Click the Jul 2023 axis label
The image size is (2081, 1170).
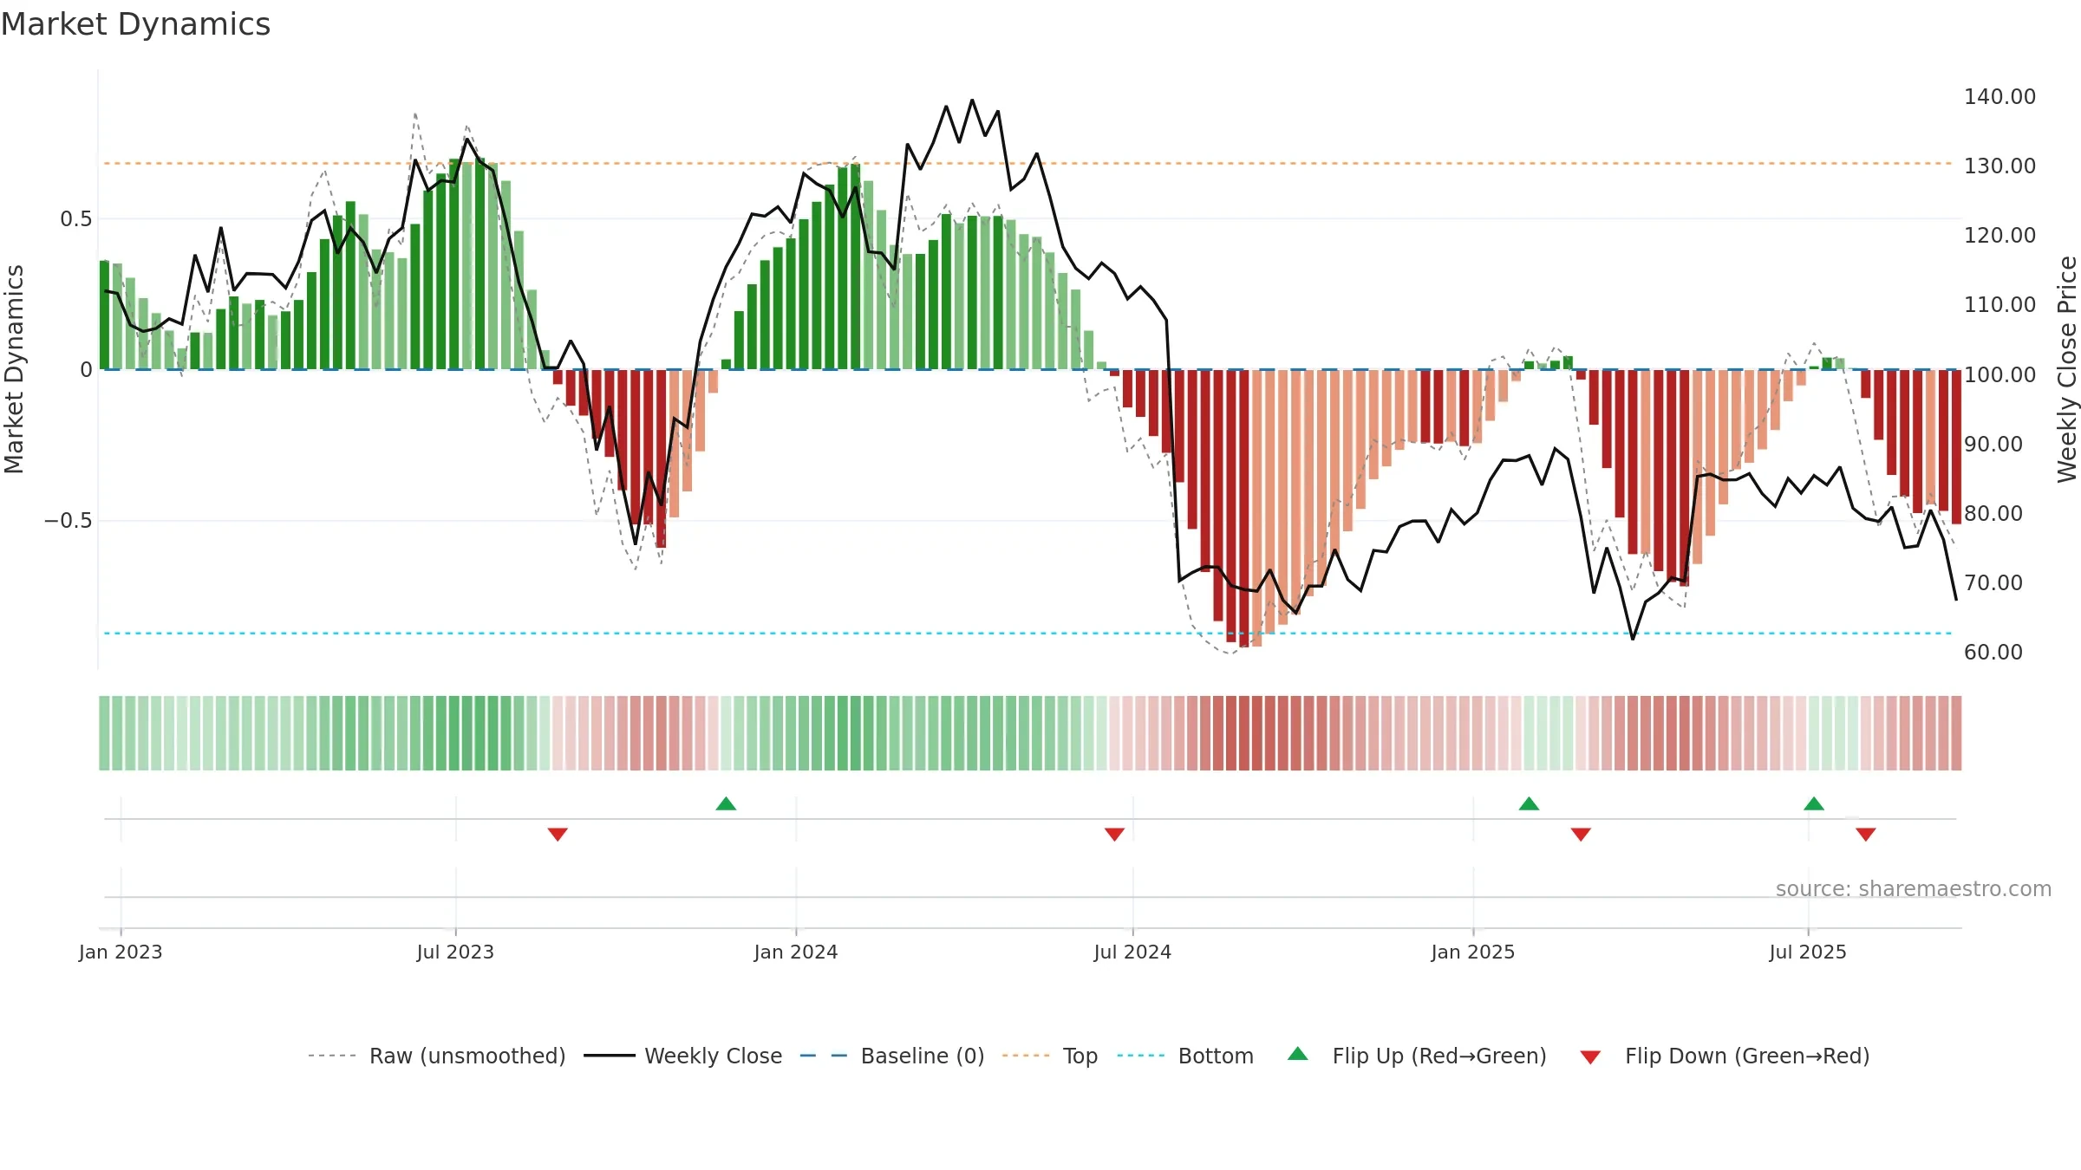455,952
